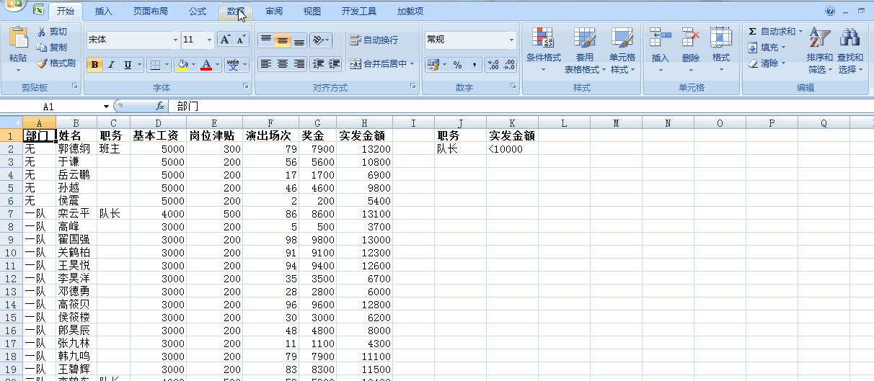The image size is (874, 381).
Task: Open the Font (字体) group dialog launcher
Action: pyautogui.click(x=246, y=86)
